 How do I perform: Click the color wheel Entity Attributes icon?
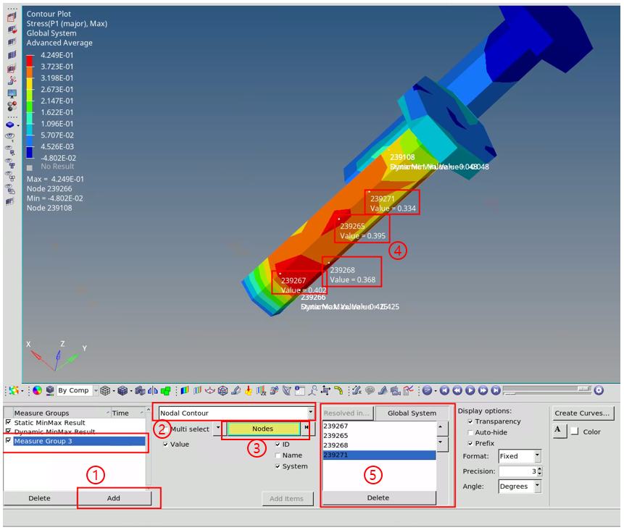(x=37, y=390)
